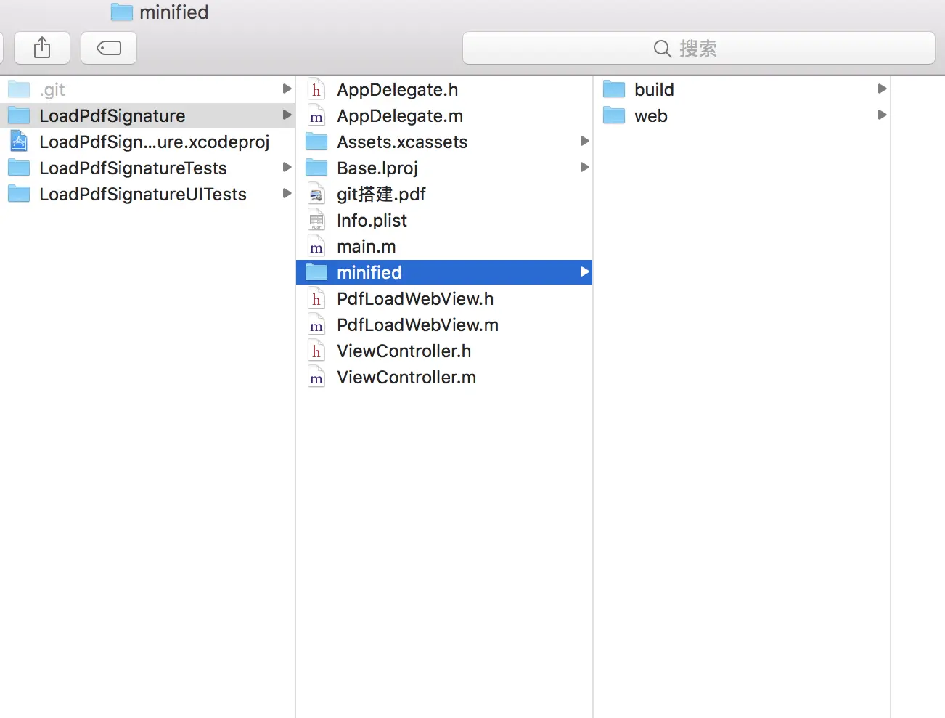Screen dimensions: 945x718
Task: Select the Info.plist file name
Action: point(372,221)
